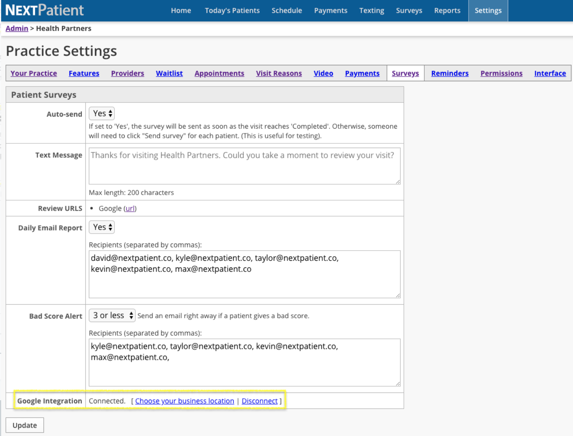Click the Disconnect Google link

(259, 401)
